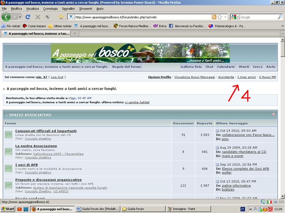
Task: Click the page vertical scrollbar down arrow
Action: click(283, 196)
